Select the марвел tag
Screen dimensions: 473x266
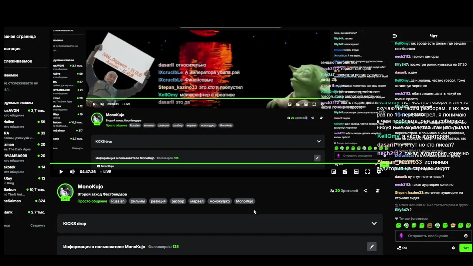coord(197,201)
